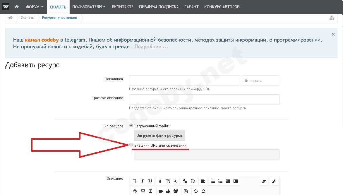Click the insert link icon
The height and width of the screenshot is (195, 343).
(x=185, y=181)
